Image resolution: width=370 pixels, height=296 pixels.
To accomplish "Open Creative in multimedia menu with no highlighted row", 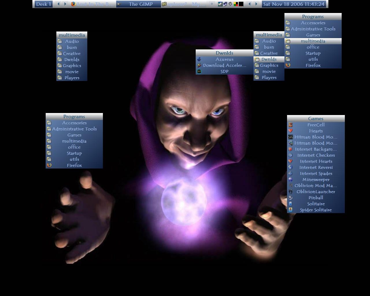I will coord(72,53).
